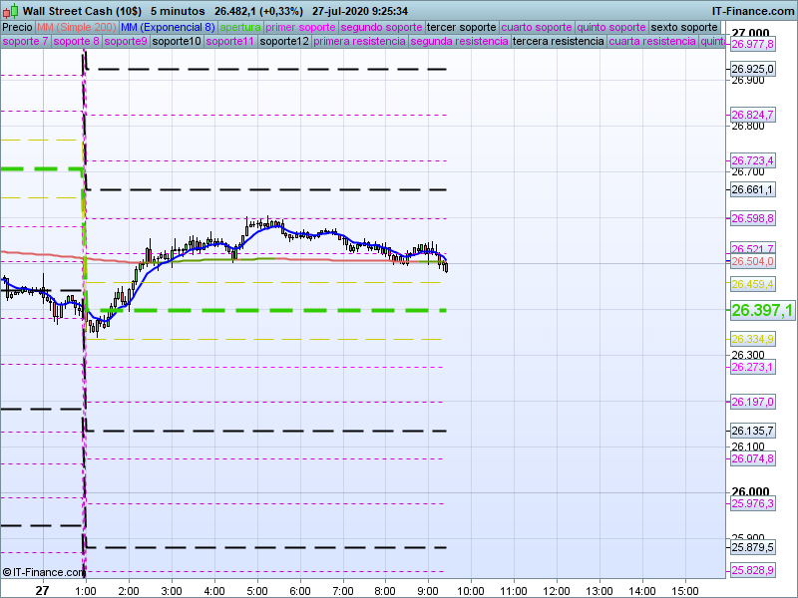Click the sexto soporte indicator label
The height and width of the screenshot is (598, 798).
tap(684, 27)
